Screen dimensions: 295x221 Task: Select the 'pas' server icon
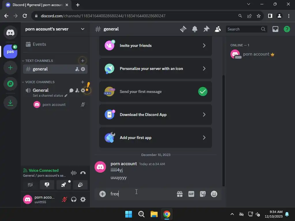(x=10, y=52)
